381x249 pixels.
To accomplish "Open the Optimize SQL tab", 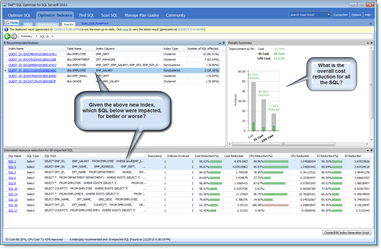I will 19,15.
